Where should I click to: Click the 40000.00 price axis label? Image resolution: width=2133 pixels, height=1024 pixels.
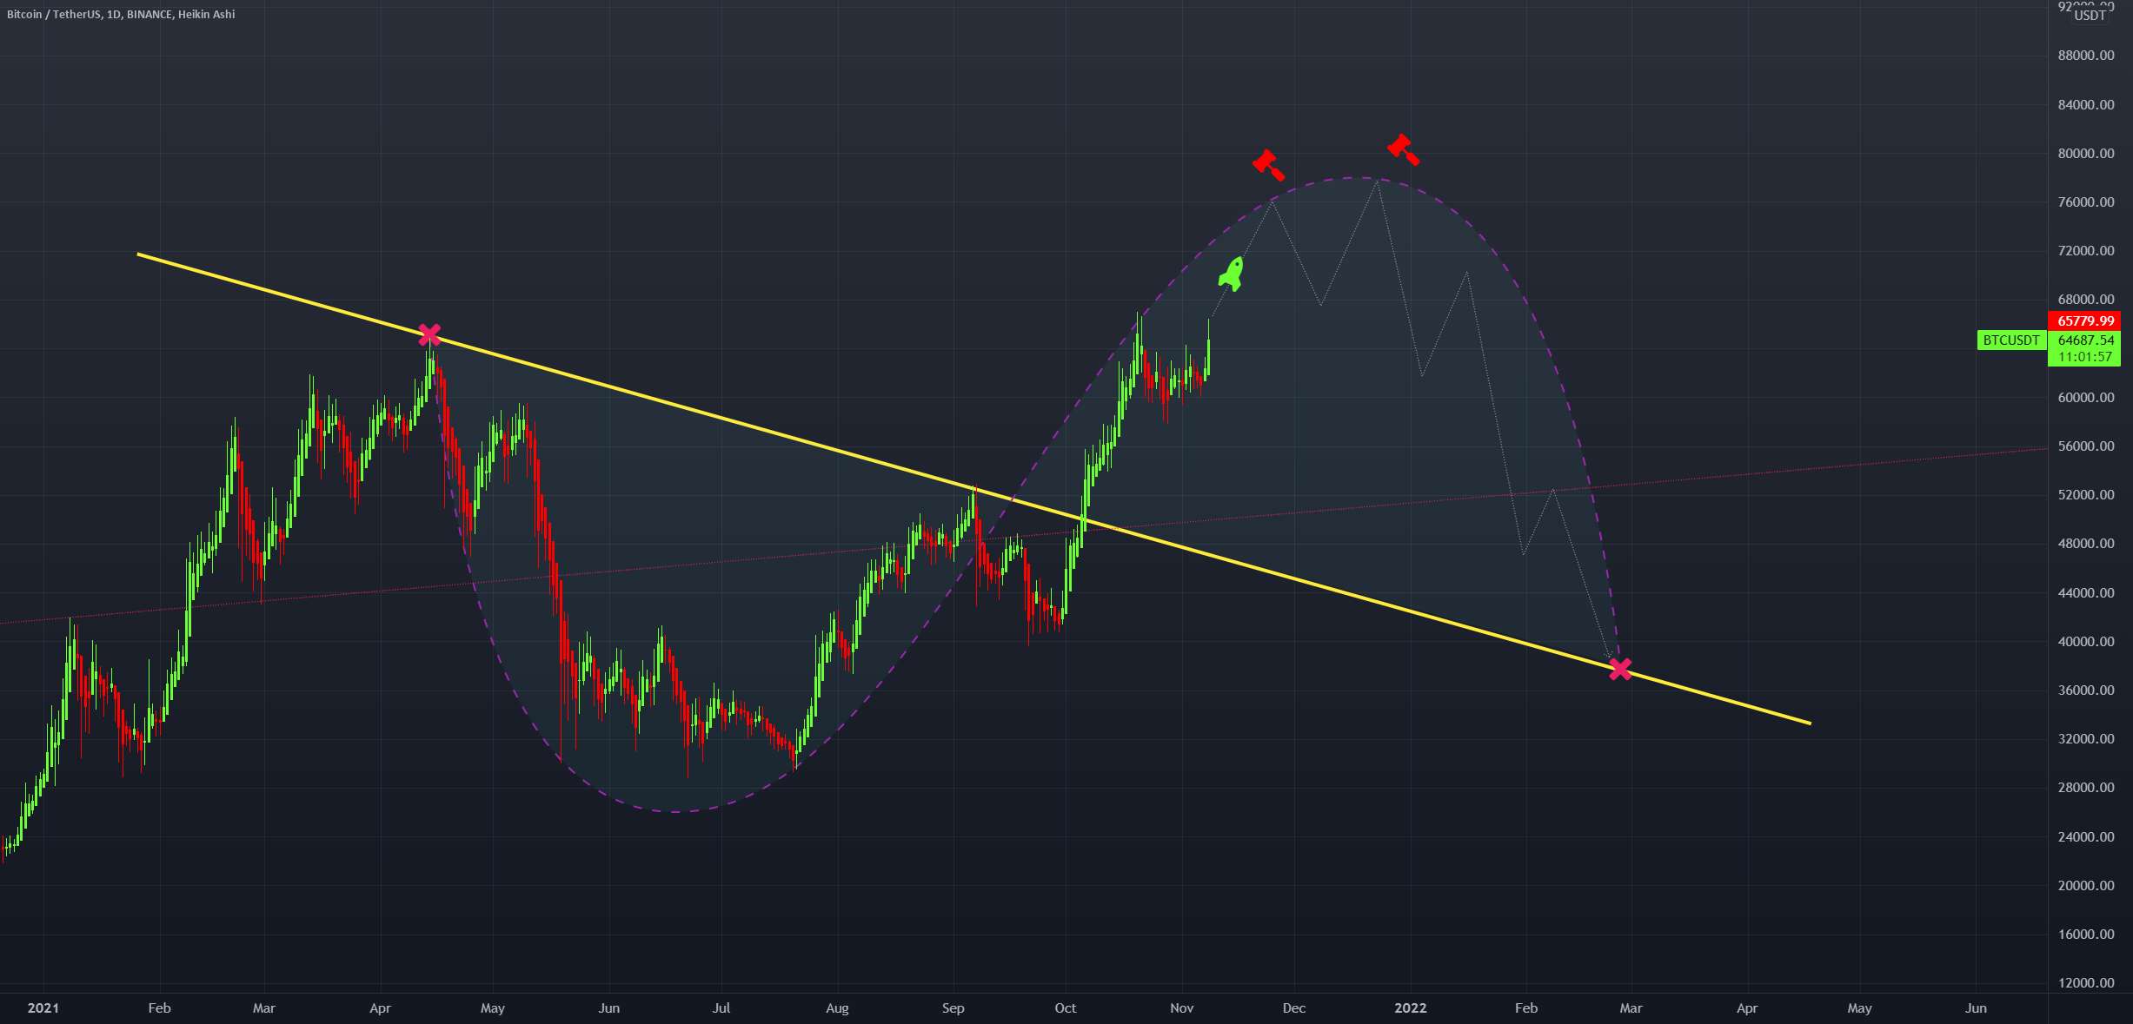(x=2086, y=641)
